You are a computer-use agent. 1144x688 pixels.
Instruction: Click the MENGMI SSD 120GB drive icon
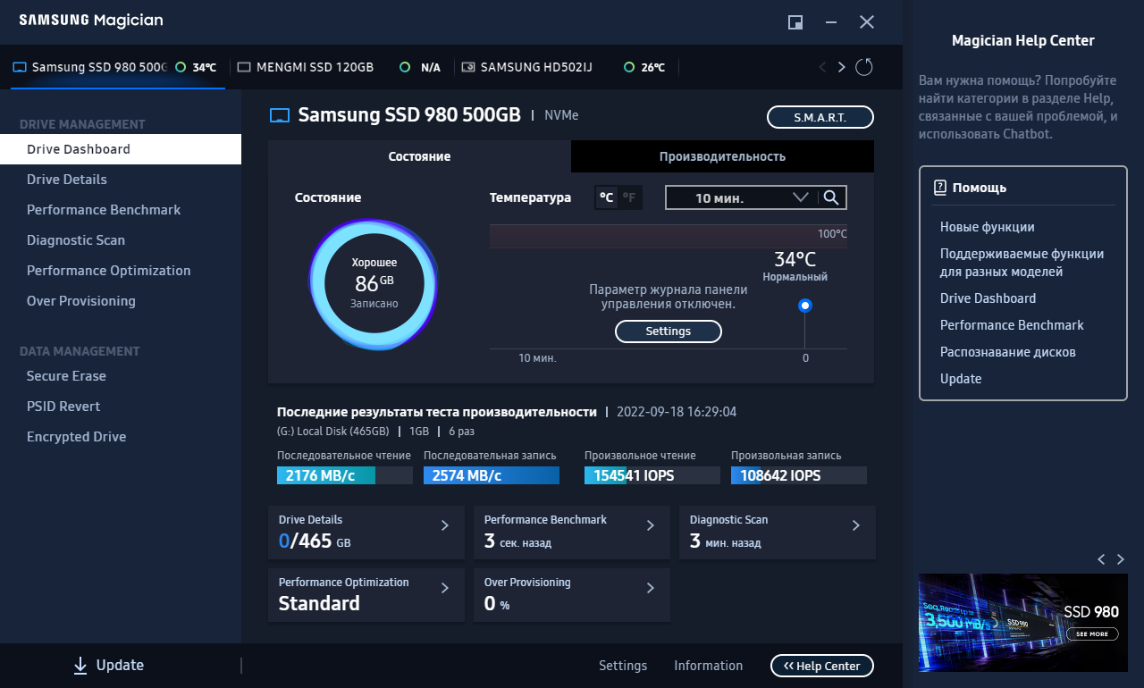point(245,67)
